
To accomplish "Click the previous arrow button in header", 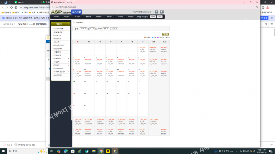I will tap(156, 12).
